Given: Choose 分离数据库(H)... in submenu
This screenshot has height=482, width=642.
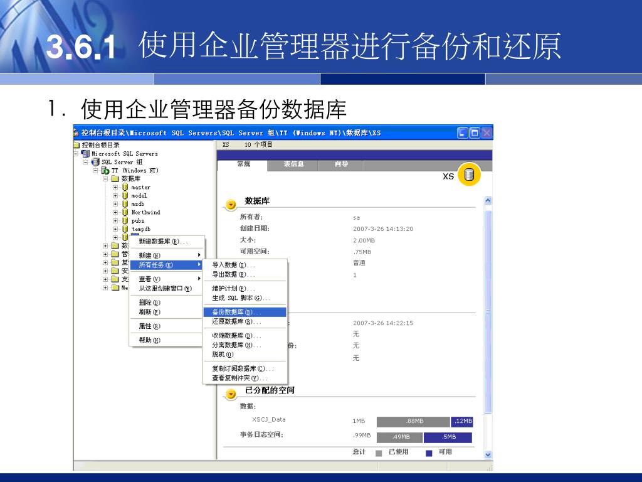Looking at the screenshot, I should (x=245, y=345).
